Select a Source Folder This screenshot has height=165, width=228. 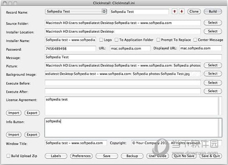click(x=213, y=23)
